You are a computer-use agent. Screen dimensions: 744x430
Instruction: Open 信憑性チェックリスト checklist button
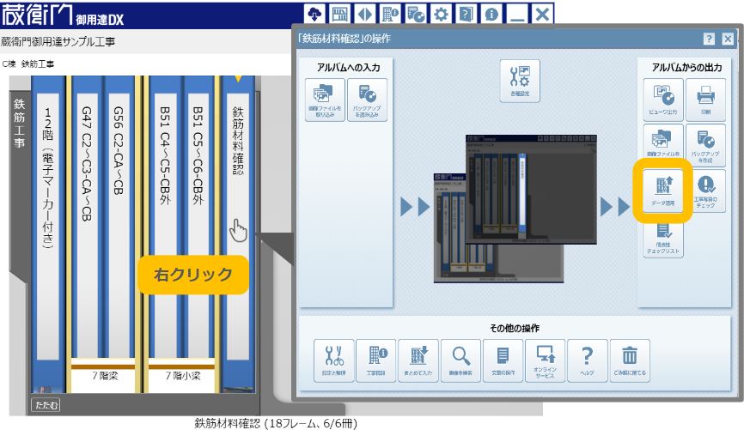pos(663,239)
